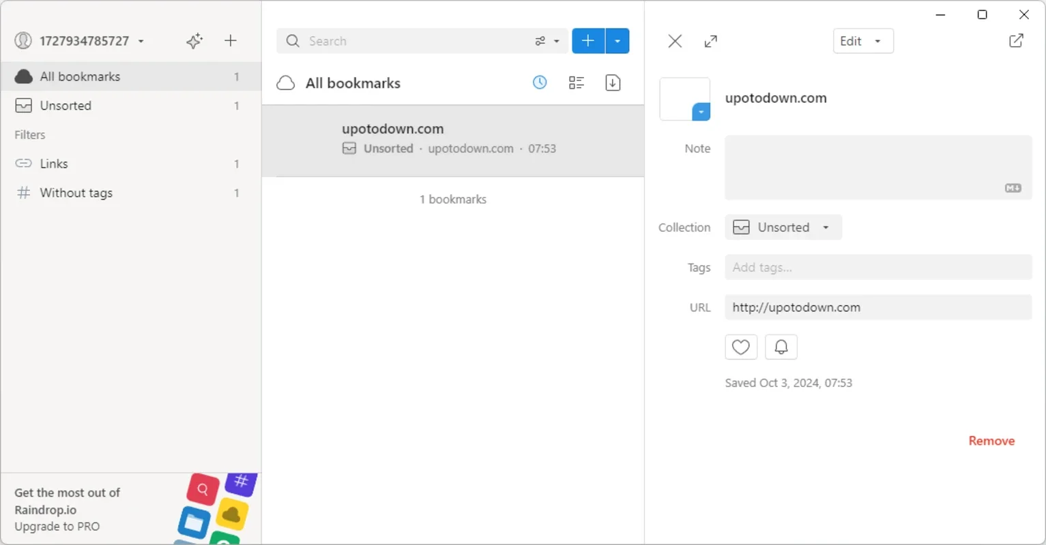This screenshot has width=1046, height=545.
Task: Select the upotodown.com bookmark row
Action: tap(453, 141)
